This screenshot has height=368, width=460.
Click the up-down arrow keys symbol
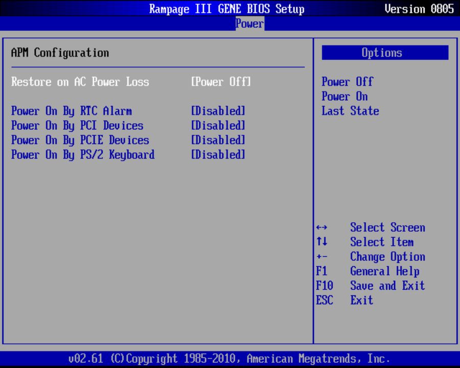click(x=321, y=242)
